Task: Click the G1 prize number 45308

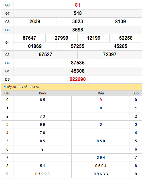Action: point(77,71)
